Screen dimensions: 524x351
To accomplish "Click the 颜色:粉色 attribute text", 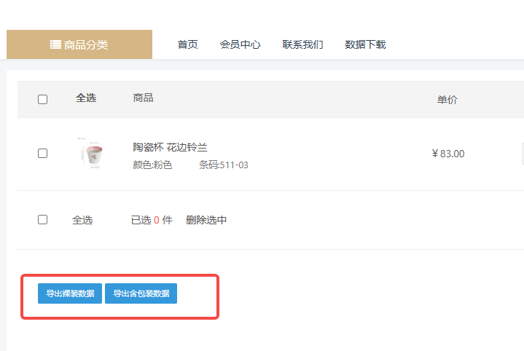I will point(152,165).
